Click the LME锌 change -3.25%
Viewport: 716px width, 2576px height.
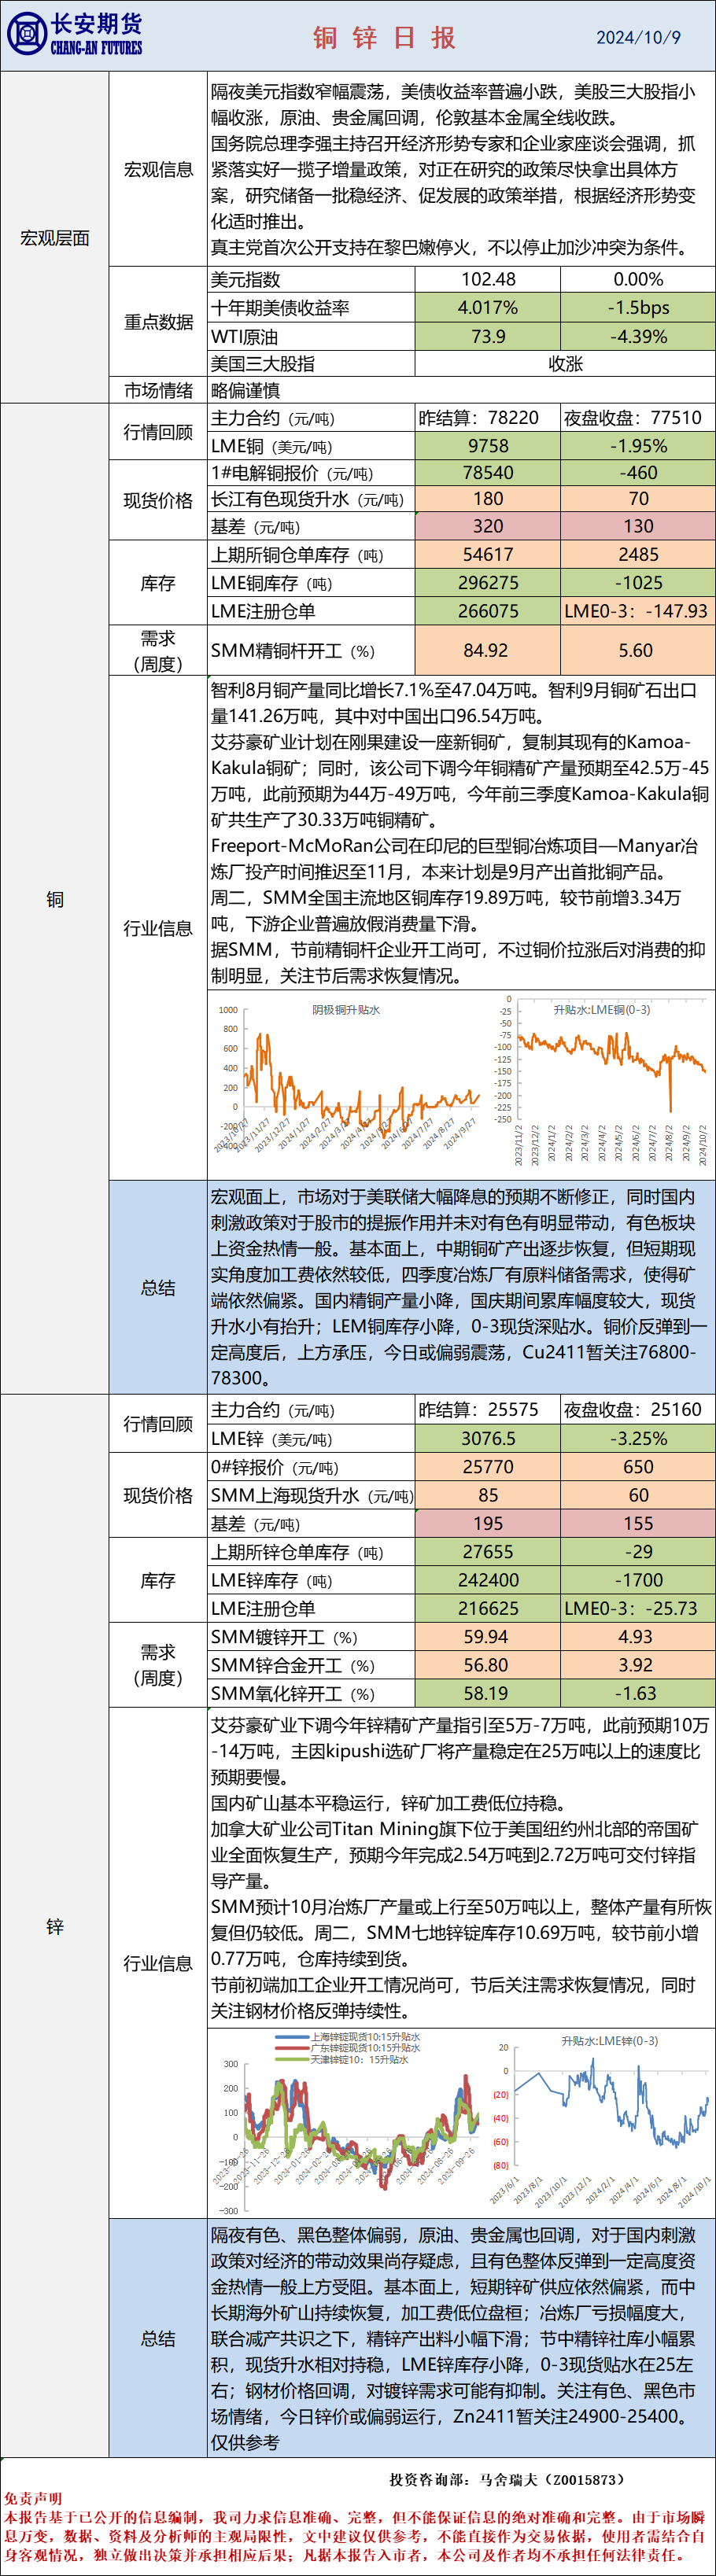(x=638, y=1439)
